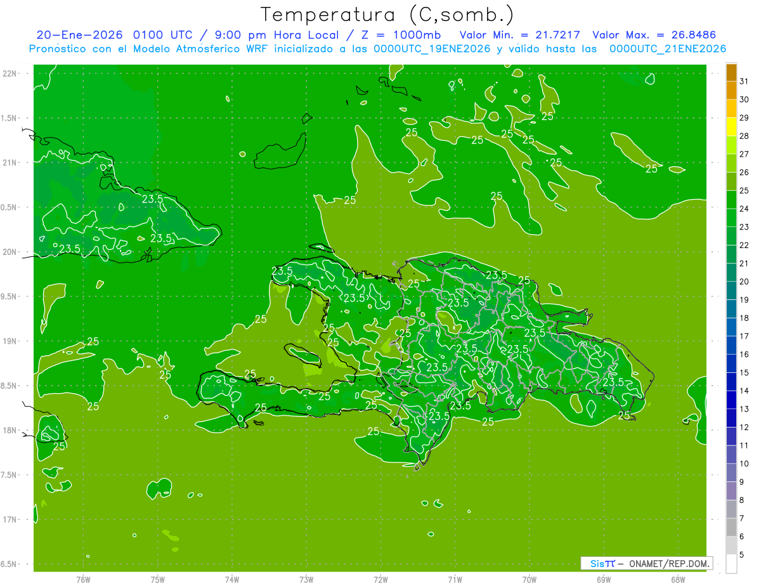Click the "21N" latitude axis label
The image size is (761, 588).
click(x=10, y=163)
